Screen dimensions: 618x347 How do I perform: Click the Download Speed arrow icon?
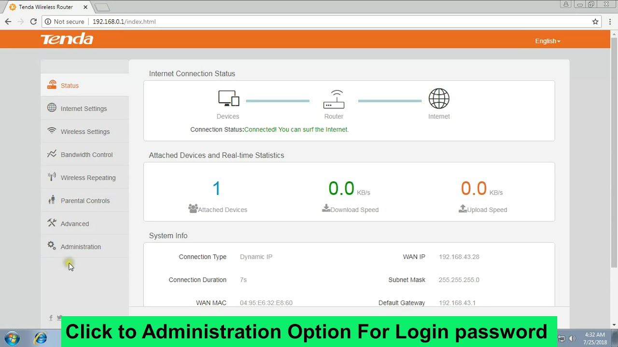pyautogui.click(x=326, y=208)
